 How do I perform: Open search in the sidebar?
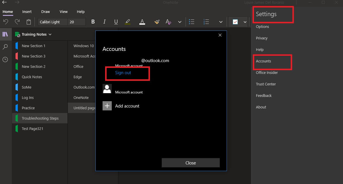pyautogui.click(x=5, y=47)
